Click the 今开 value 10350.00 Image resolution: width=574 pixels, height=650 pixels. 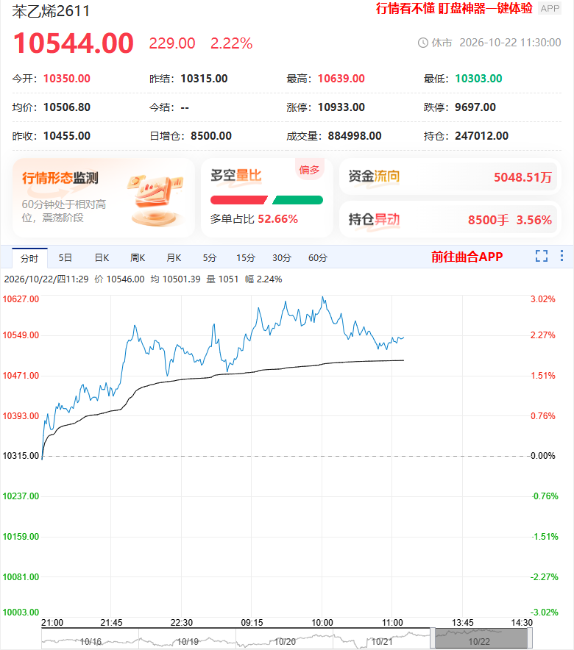(x=67, y=79)
